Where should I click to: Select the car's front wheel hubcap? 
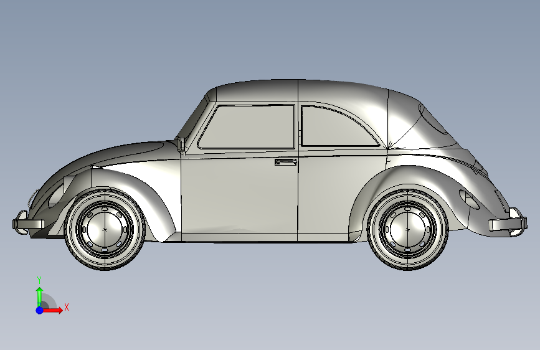(x=105, y=229)
